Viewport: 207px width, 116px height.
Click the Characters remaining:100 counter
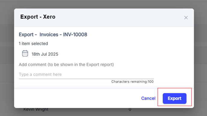click(x=132, y=82)
